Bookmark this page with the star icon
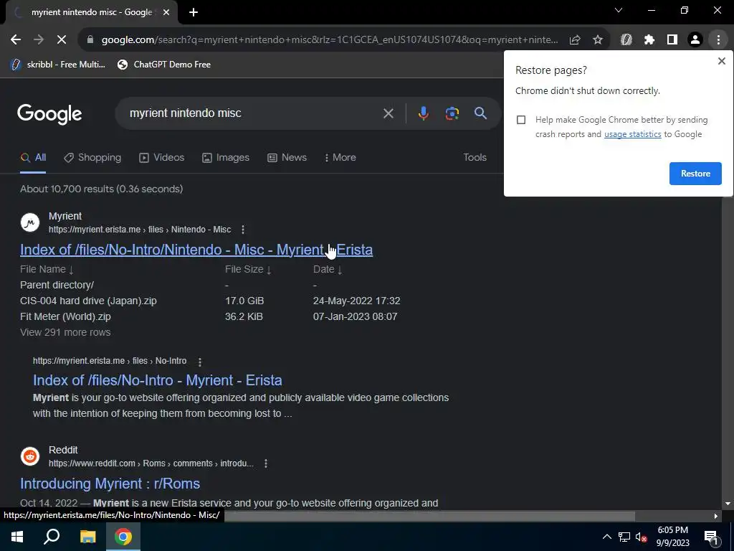Viewport: 734px width, 551px height. coord(598,40)
